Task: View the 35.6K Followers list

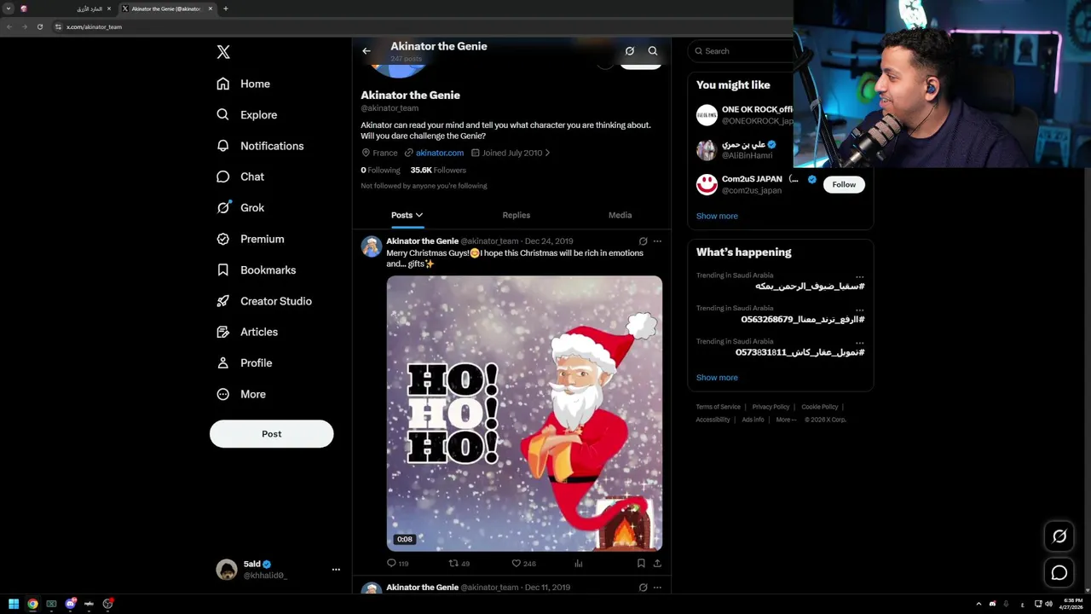Action: click(438, 170)
